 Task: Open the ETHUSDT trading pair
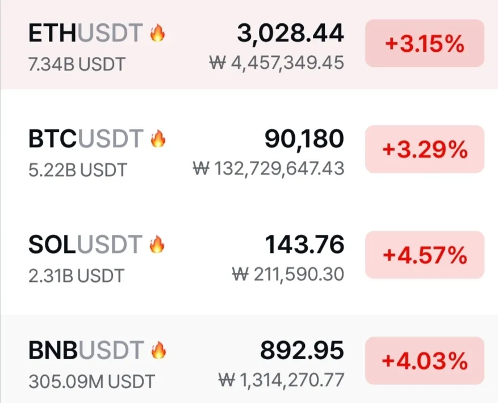85,34
